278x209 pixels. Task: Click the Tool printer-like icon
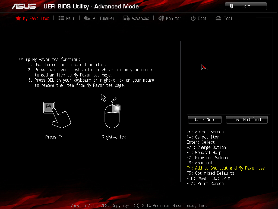(x=219, y=18)
